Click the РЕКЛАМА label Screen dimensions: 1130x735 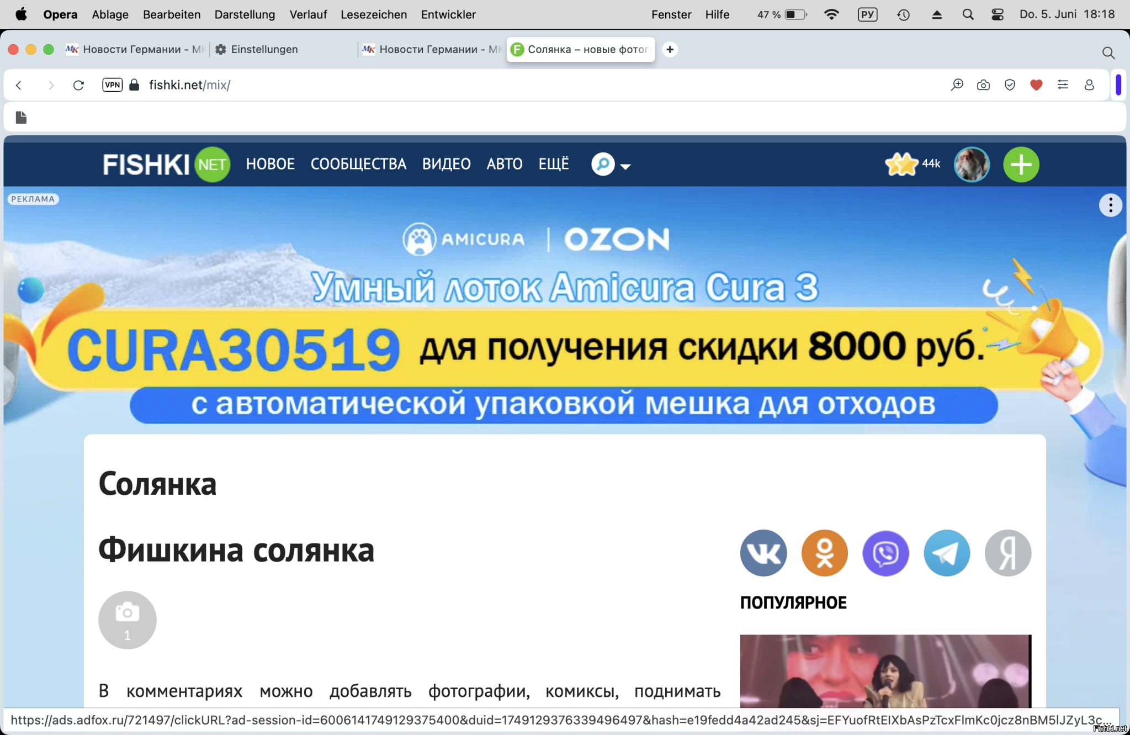tap(33, 199)
